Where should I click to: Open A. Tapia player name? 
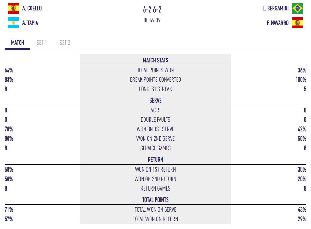[x=30, y=23]
